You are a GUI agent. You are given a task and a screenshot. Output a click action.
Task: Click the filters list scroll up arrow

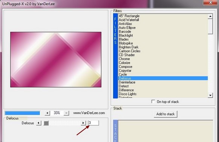(210, 16)
